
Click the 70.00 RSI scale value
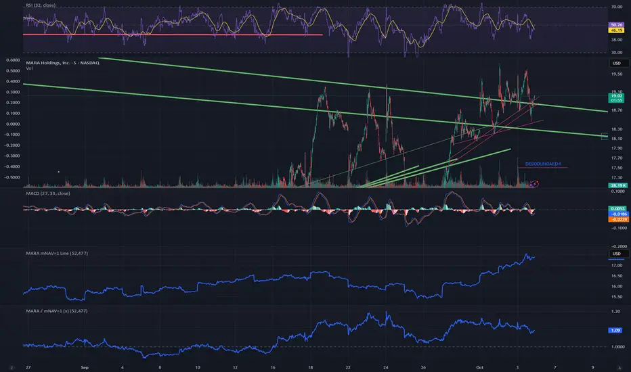click(x=617, y=7)
